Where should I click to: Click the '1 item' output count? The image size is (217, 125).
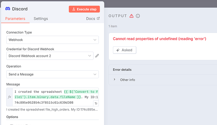[x=113, y=26]
